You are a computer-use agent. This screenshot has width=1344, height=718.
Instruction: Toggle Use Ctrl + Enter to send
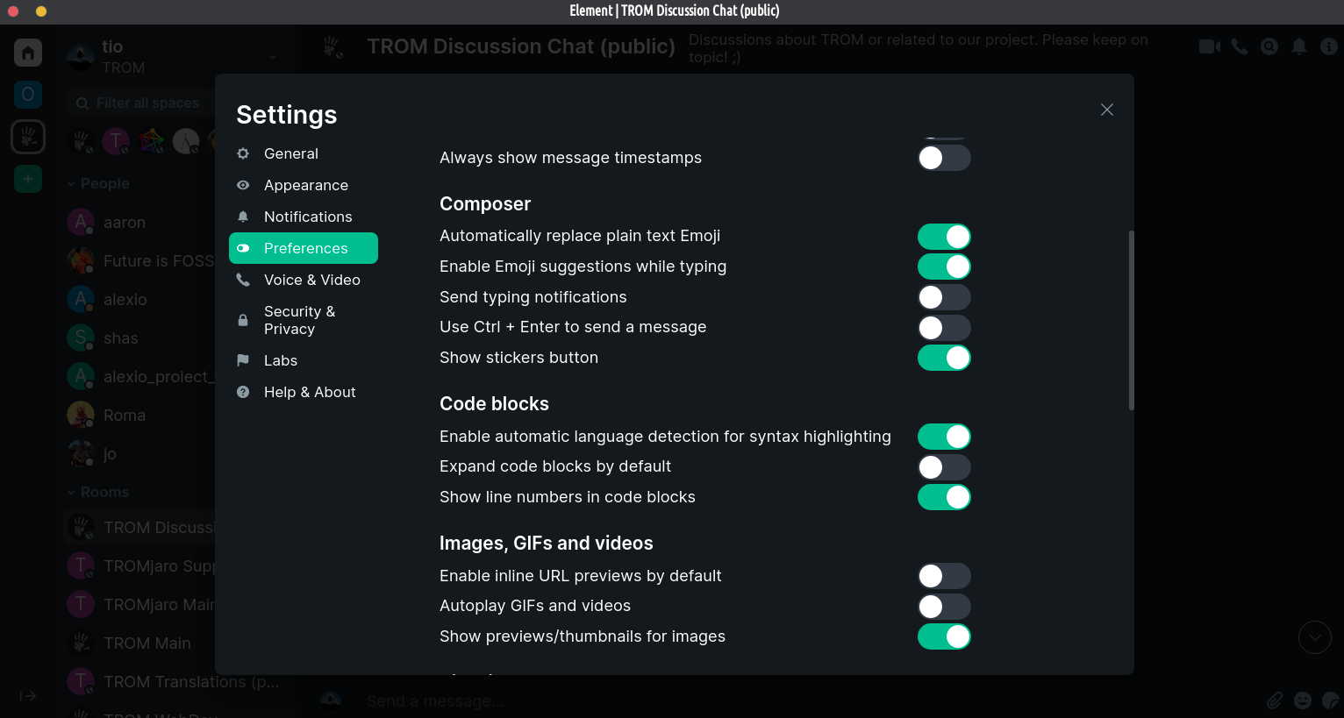[944, 328]
